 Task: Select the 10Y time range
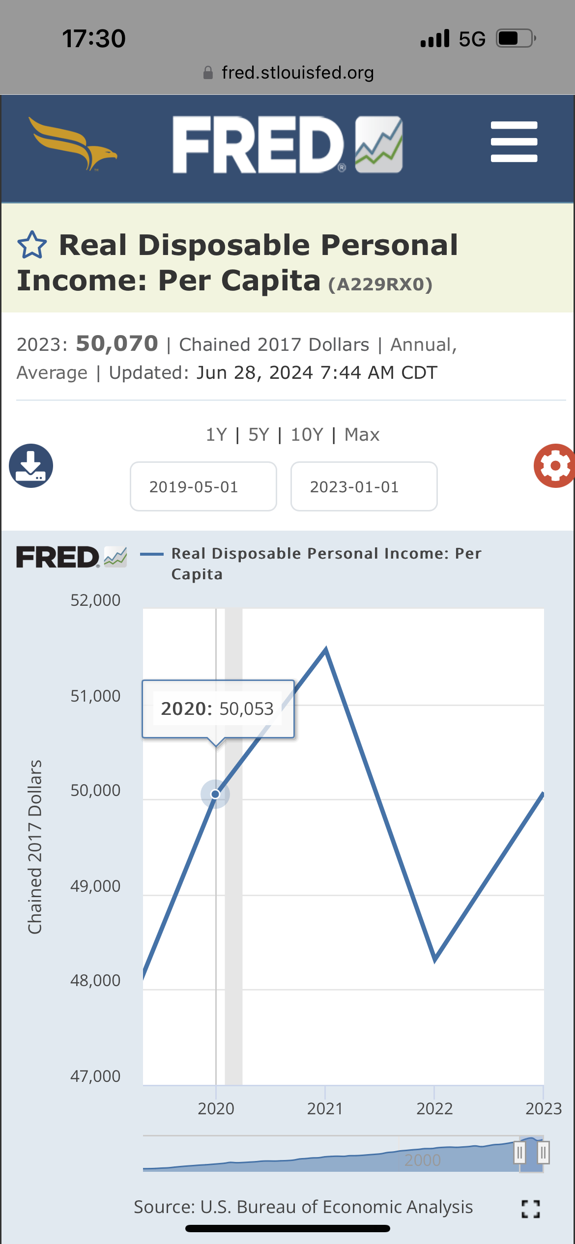point(307,435)
